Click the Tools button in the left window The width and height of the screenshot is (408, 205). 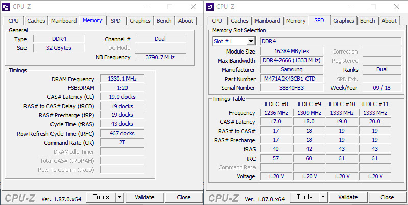[x=101, y=197]
